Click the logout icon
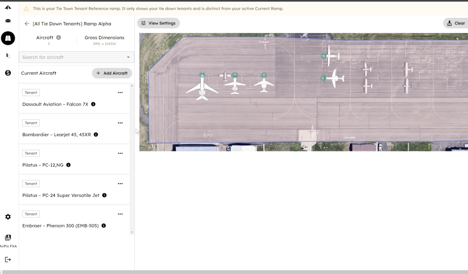Screen dimensions: 468x274 pos(8,259)
